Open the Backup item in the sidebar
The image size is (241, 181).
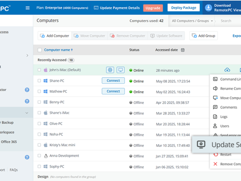click(x=7, y=123)
